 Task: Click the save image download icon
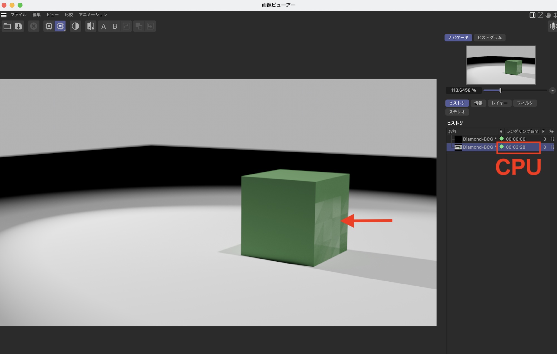(x=18, y=26)
